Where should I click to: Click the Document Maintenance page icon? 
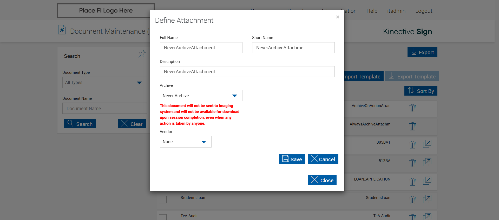(x=62, y=30)
